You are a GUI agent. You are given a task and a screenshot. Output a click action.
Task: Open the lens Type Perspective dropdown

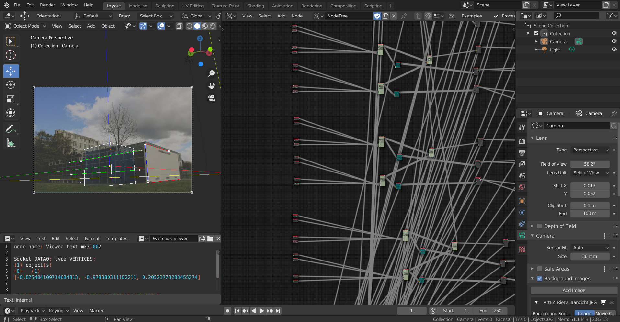590,150
